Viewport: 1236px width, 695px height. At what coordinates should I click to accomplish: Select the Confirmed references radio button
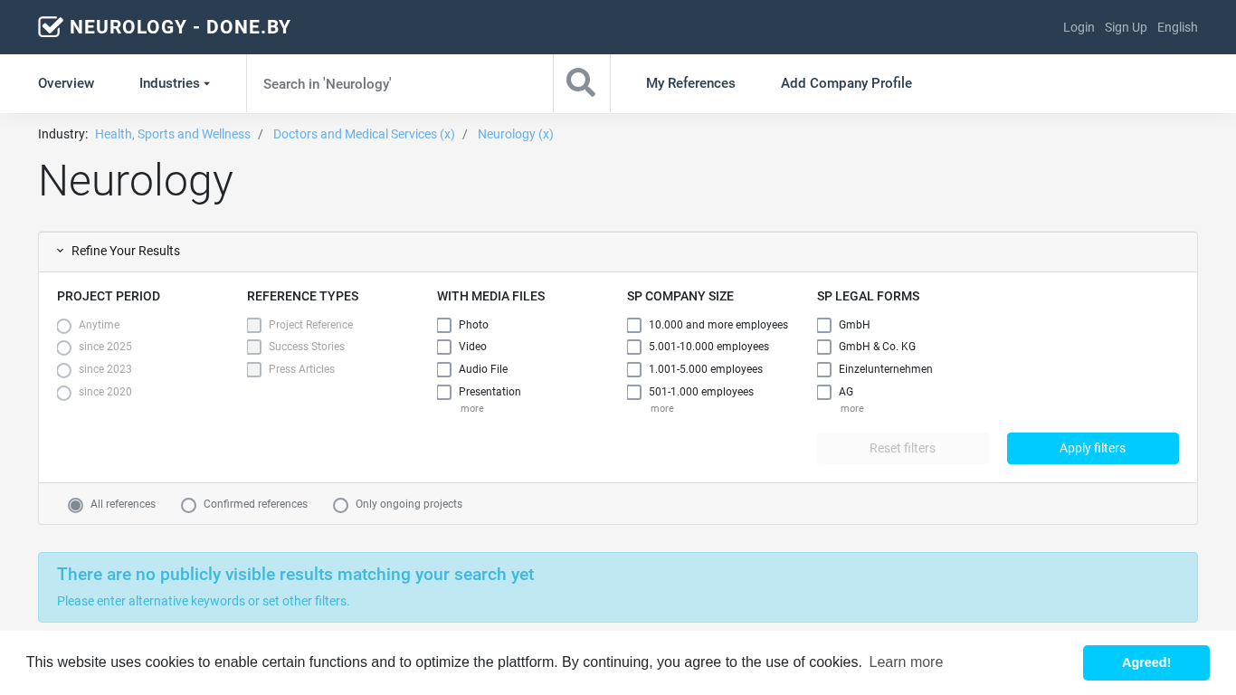coord(189,505)
